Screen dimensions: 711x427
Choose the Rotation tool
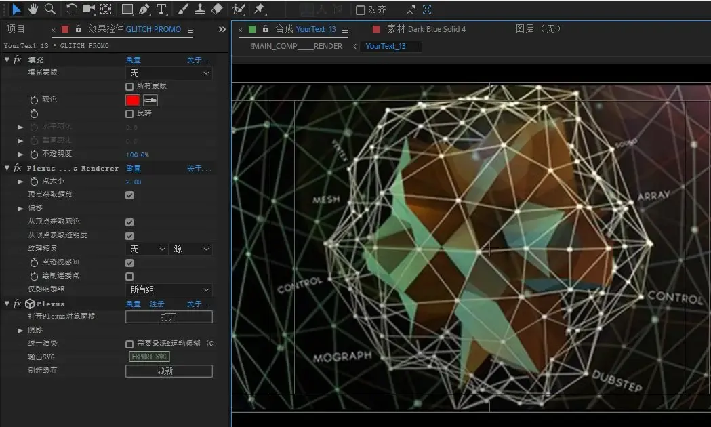[x=72, y=9]
